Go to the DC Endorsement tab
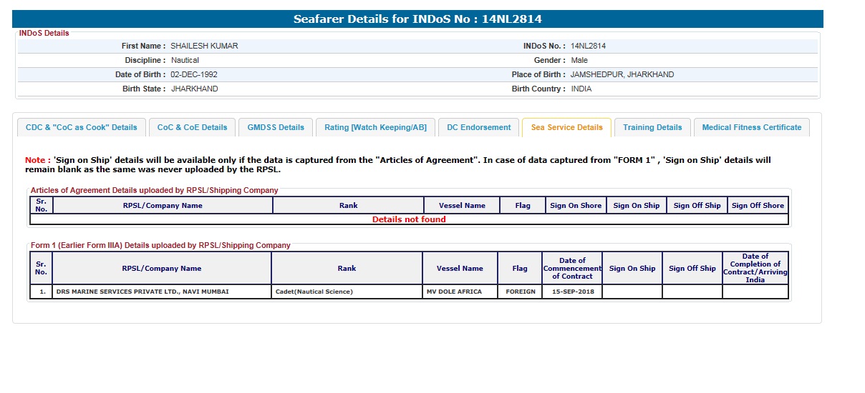The height and width of the screenshot is (393, 865). click(478, 127)
